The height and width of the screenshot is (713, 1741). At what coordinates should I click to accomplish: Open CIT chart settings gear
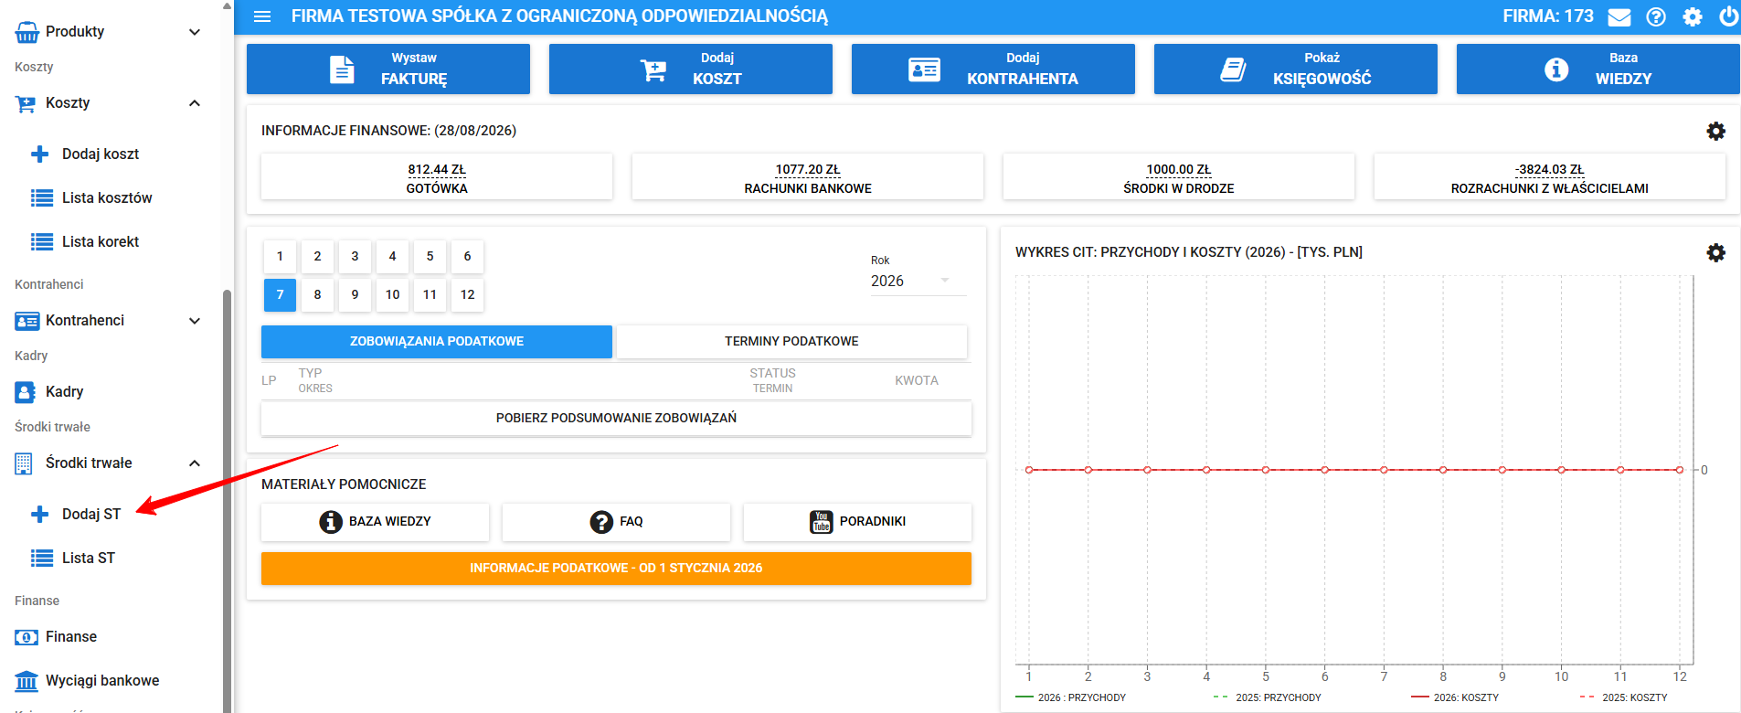click(1716, 252)
